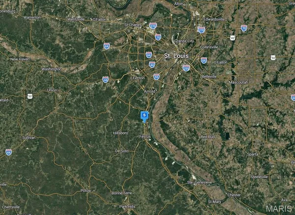Select the Festus town label
This screenshot has width=295, height=215.
[145, 136]
